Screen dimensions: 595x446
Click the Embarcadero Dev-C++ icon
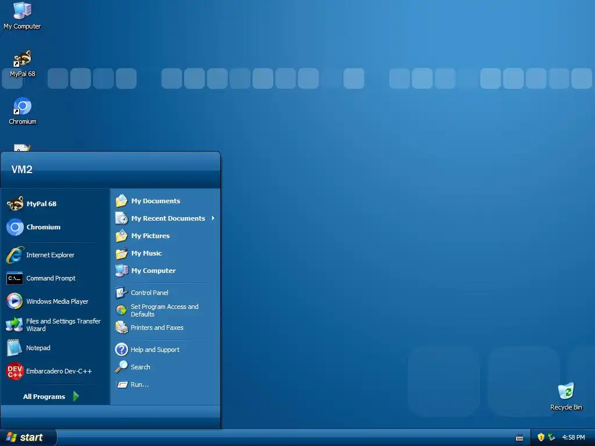click(15, 371)
